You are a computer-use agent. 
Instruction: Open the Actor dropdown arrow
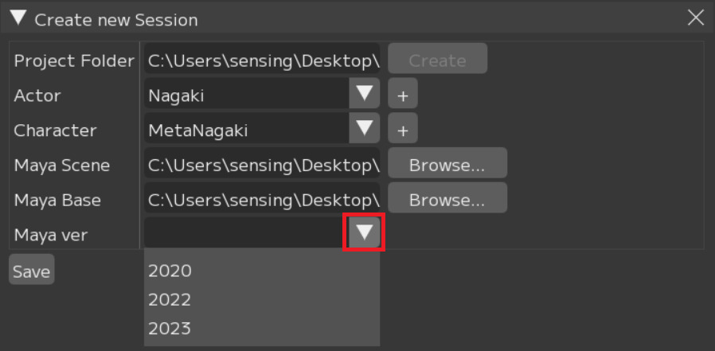coord(365,95)
